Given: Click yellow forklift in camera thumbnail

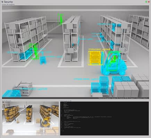Looking at the screenshot, I should [45, 123].
